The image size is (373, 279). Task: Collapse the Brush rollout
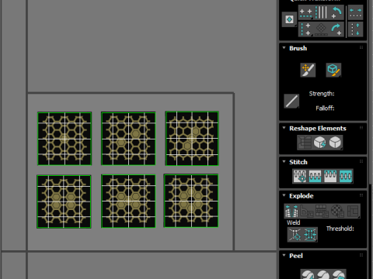(284, 48)
